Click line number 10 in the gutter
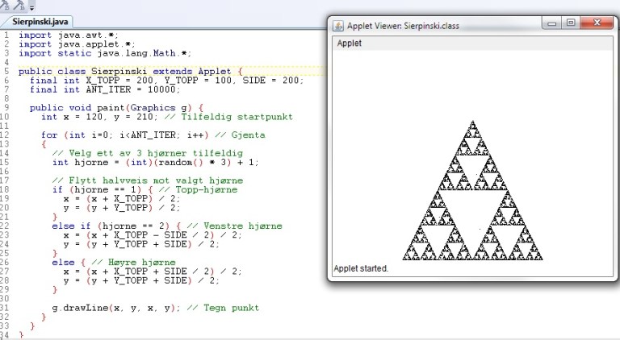 6,117
